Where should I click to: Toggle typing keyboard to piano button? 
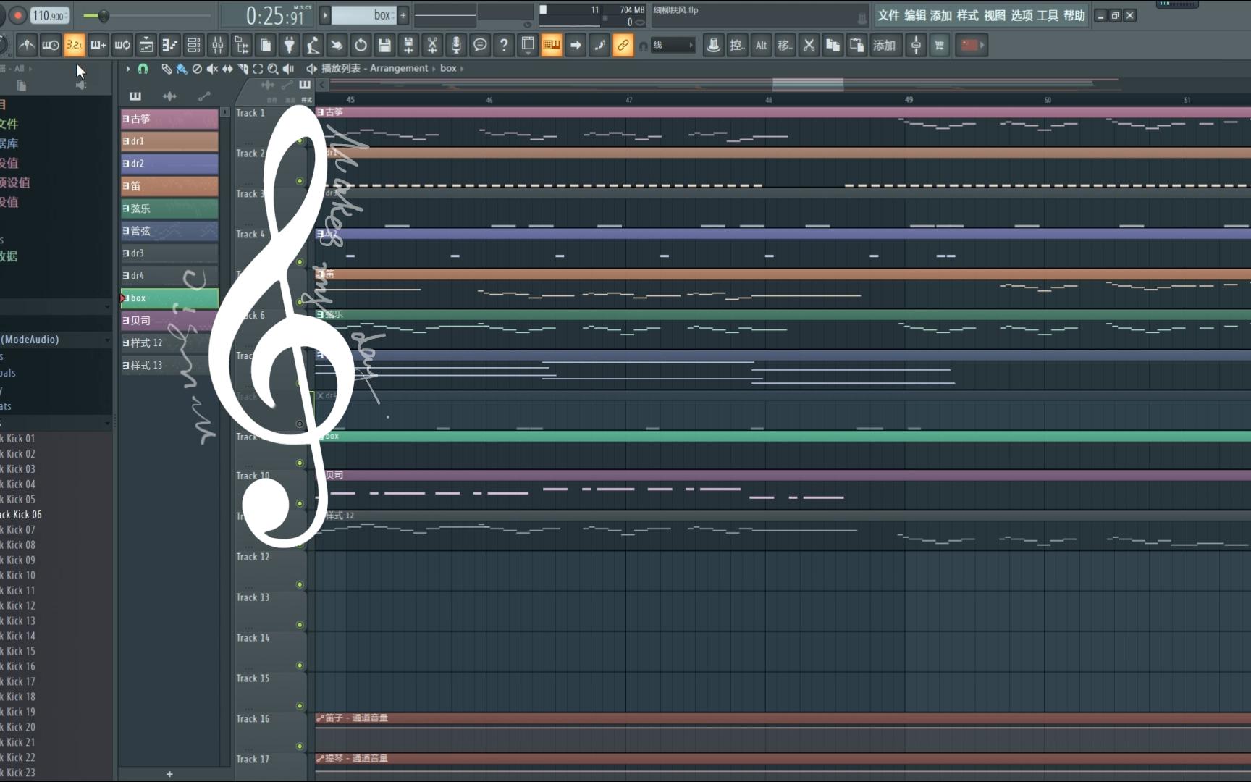[x=552, y=46]
